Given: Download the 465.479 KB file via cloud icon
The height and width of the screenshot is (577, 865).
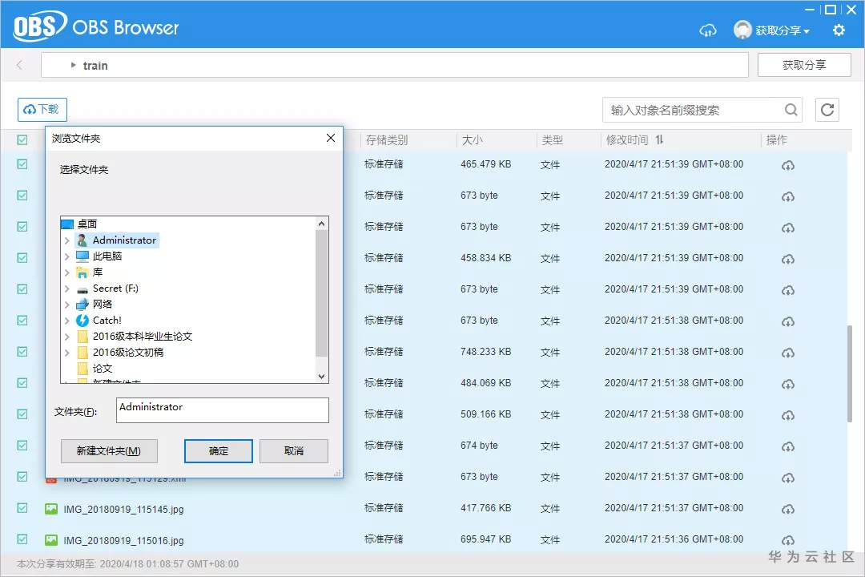Looking at the screenshot, I should click(788, 165).
